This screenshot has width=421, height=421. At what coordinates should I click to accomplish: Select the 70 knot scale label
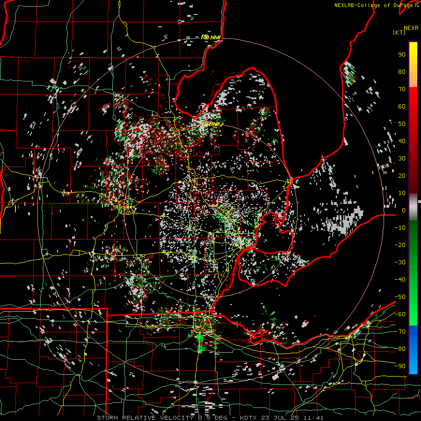click(402, 89)
